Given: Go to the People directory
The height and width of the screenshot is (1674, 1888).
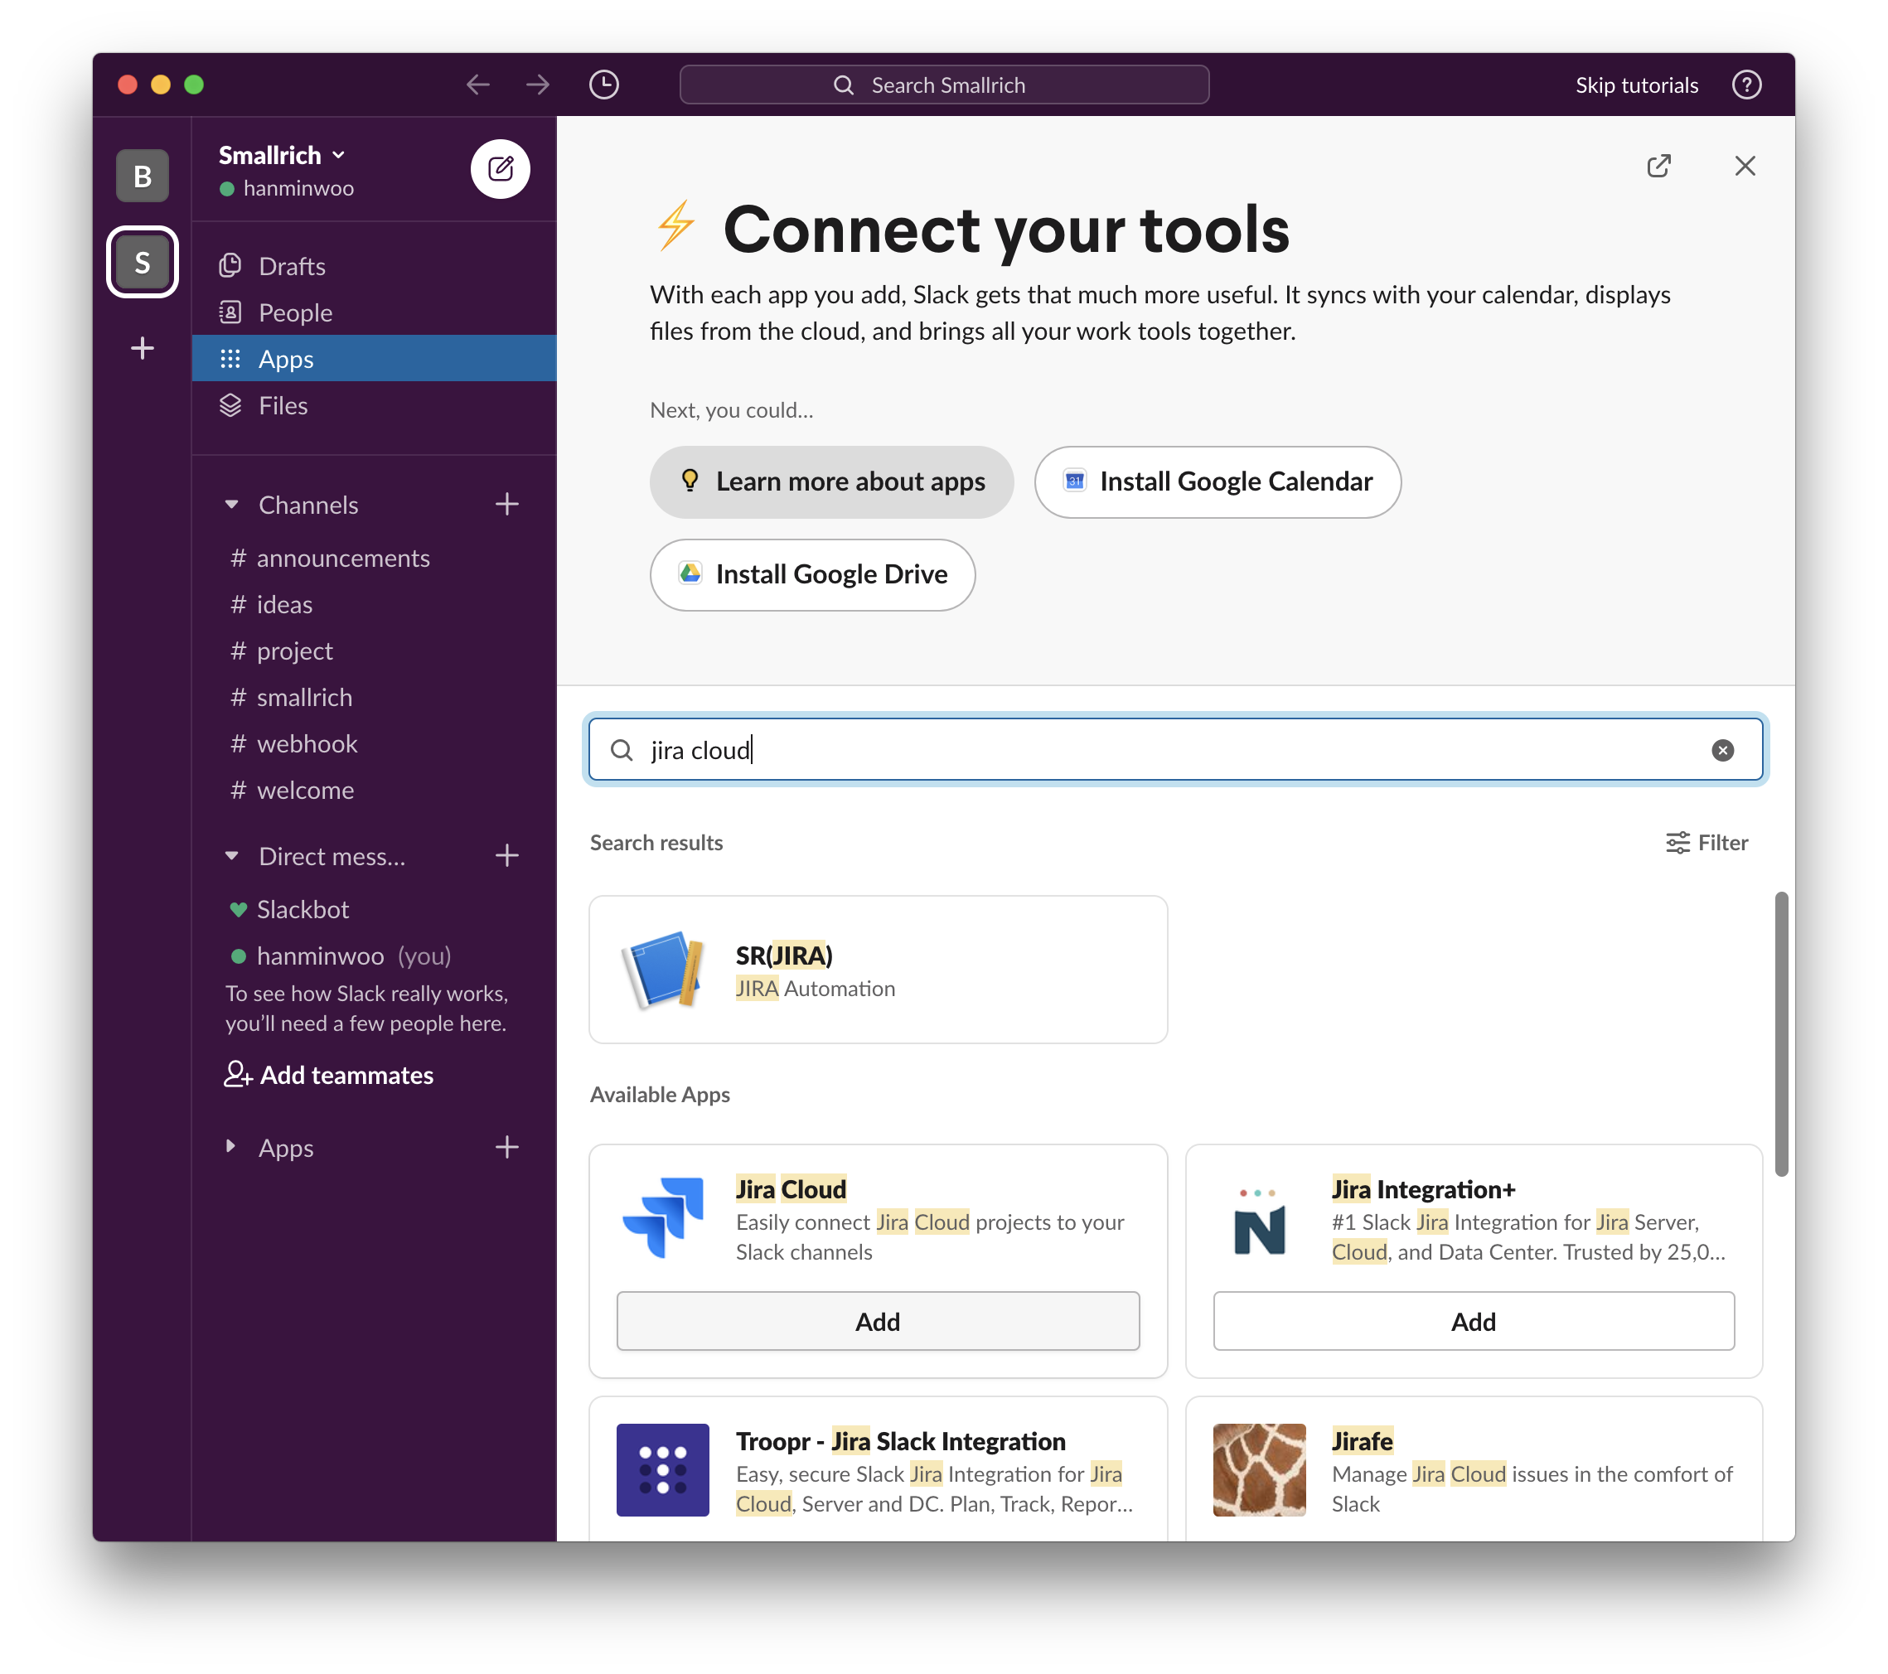Looking at the screenshot, I should [295, 312].
